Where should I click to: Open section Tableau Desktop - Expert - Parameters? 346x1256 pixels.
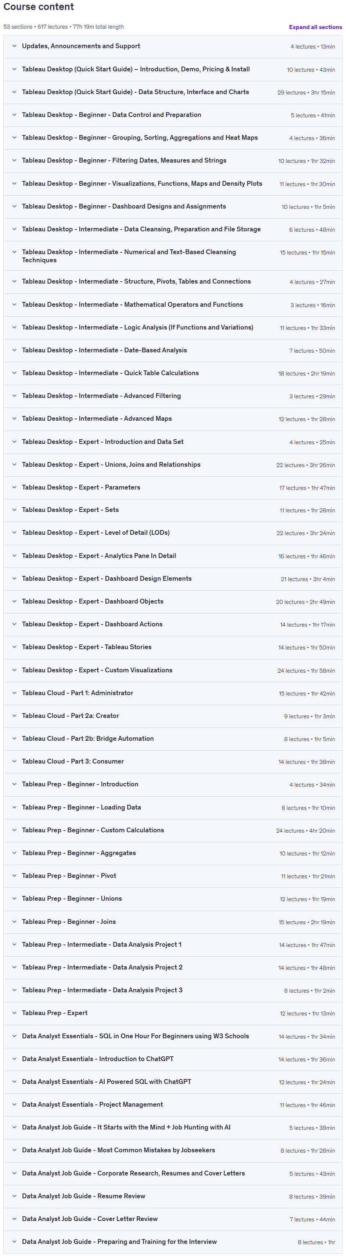173,488
